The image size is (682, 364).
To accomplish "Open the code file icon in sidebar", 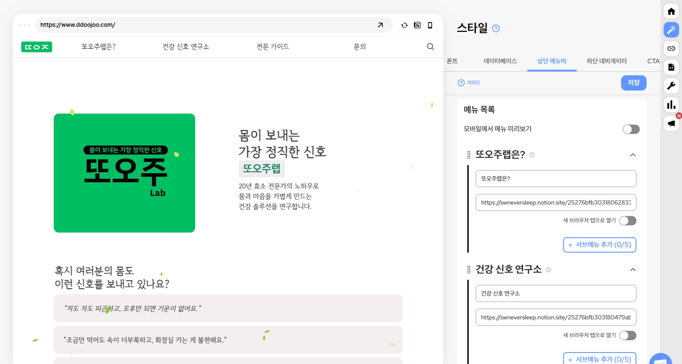I will [671, 67].
